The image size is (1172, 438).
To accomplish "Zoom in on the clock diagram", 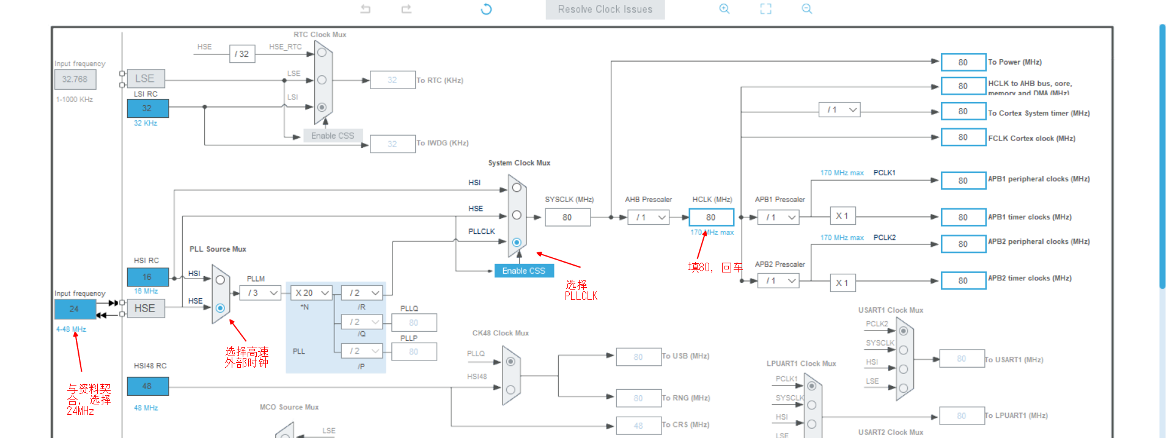I will pos(724,9).
